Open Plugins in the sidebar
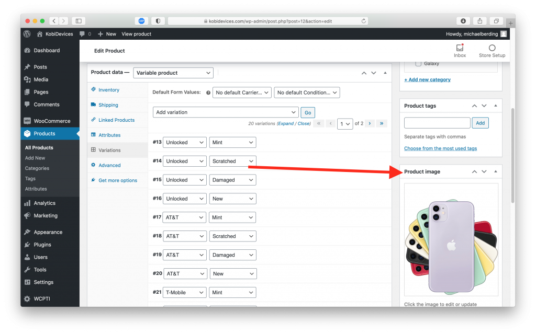Image resolution: width=536 pixels, height=334 pixels. (50, 245)
